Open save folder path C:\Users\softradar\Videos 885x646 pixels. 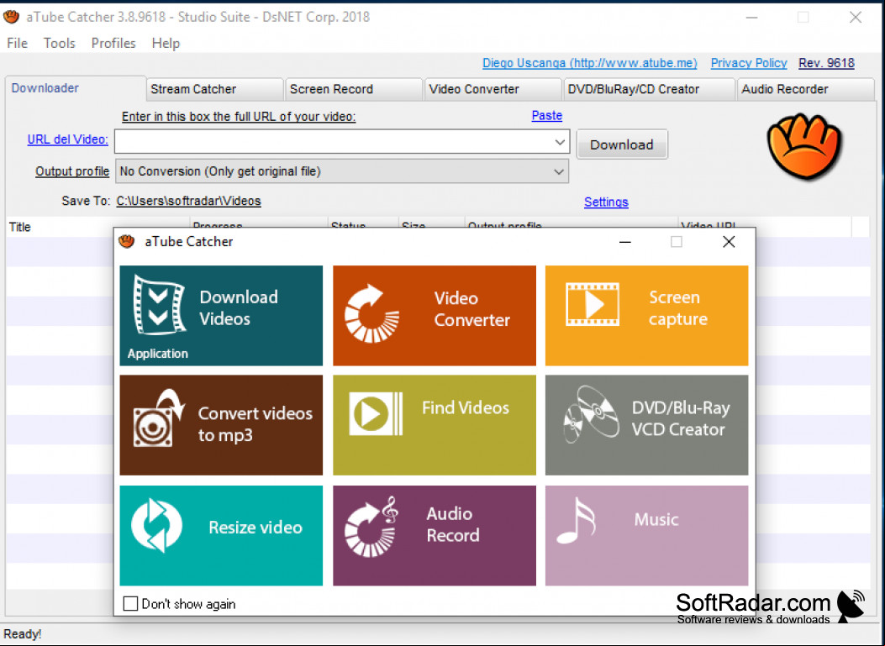point(188,201)
